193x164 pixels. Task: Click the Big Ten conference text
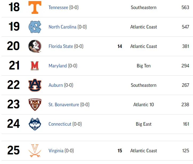point(143,66)
